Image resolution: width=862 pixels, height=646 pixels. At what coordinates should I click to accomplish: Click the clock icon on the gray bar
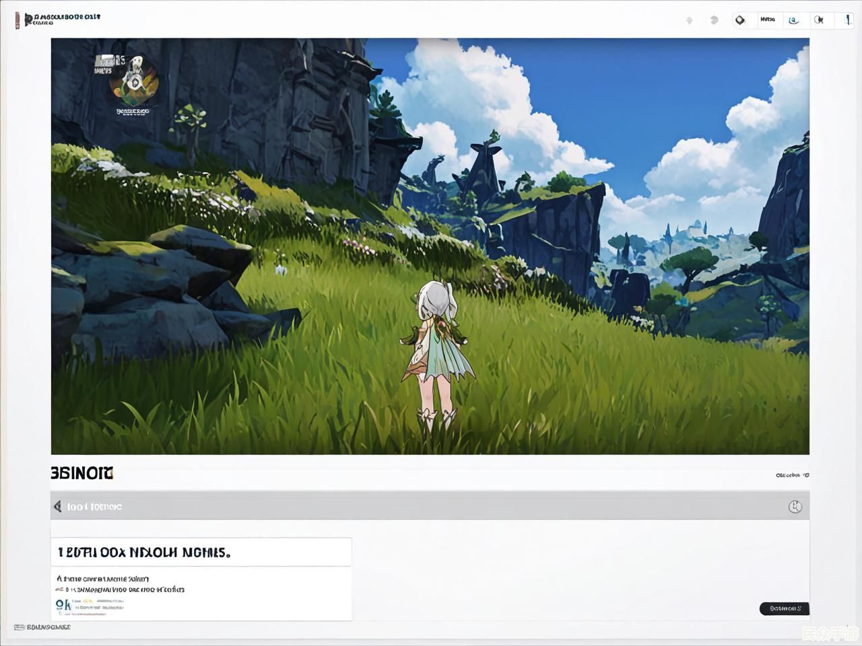[795, 507]
